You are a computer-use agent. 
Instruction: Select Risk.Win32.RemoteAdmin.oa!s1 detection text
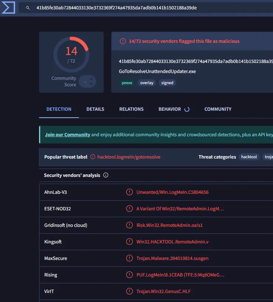click(170, 225)
